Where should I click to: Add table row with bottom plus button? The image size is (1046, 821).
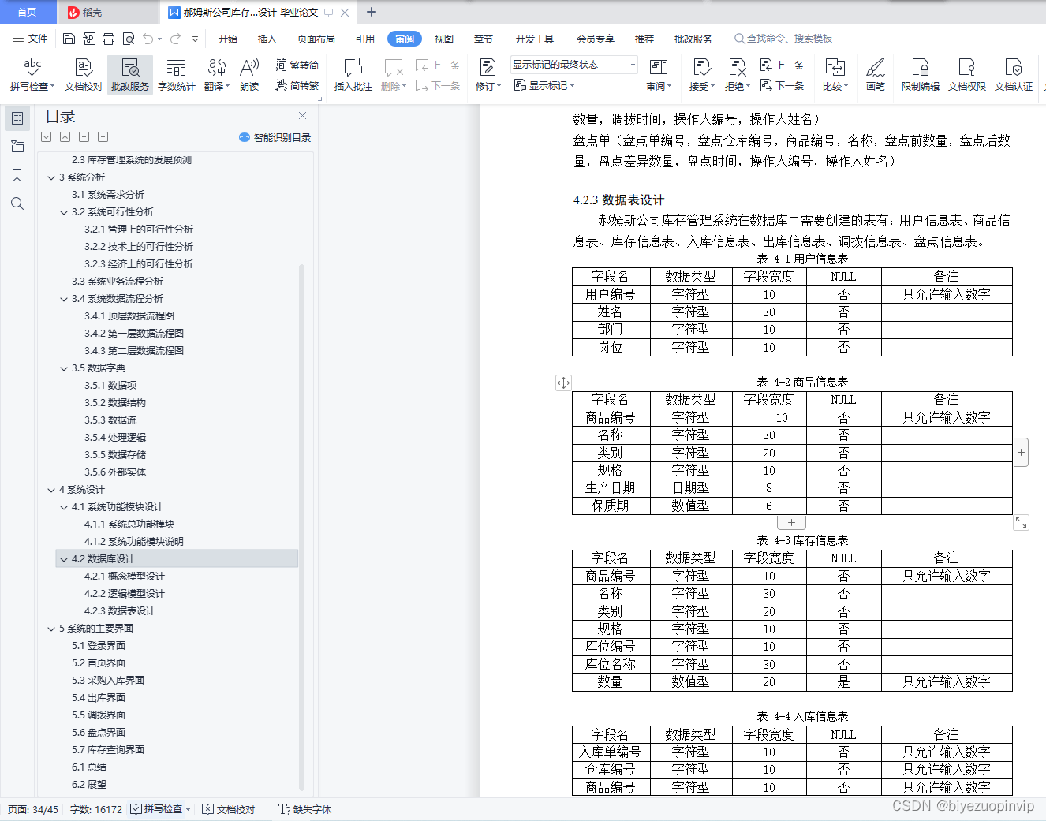tap(791, 522)
